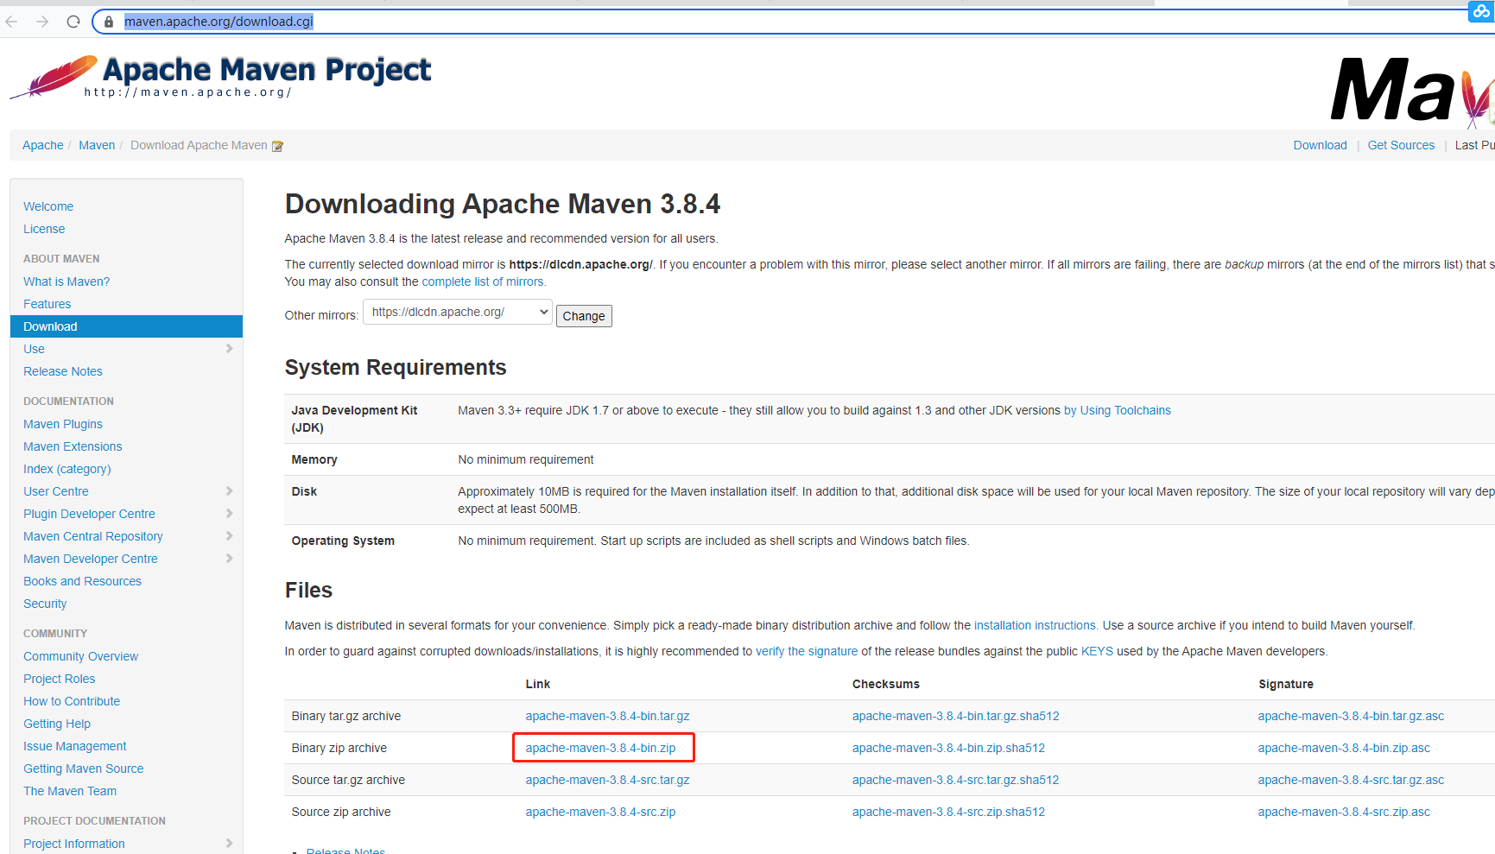Click the Checksums column header
The height and width of the screenshot is (854, 1495).
(x=885, y=684)
